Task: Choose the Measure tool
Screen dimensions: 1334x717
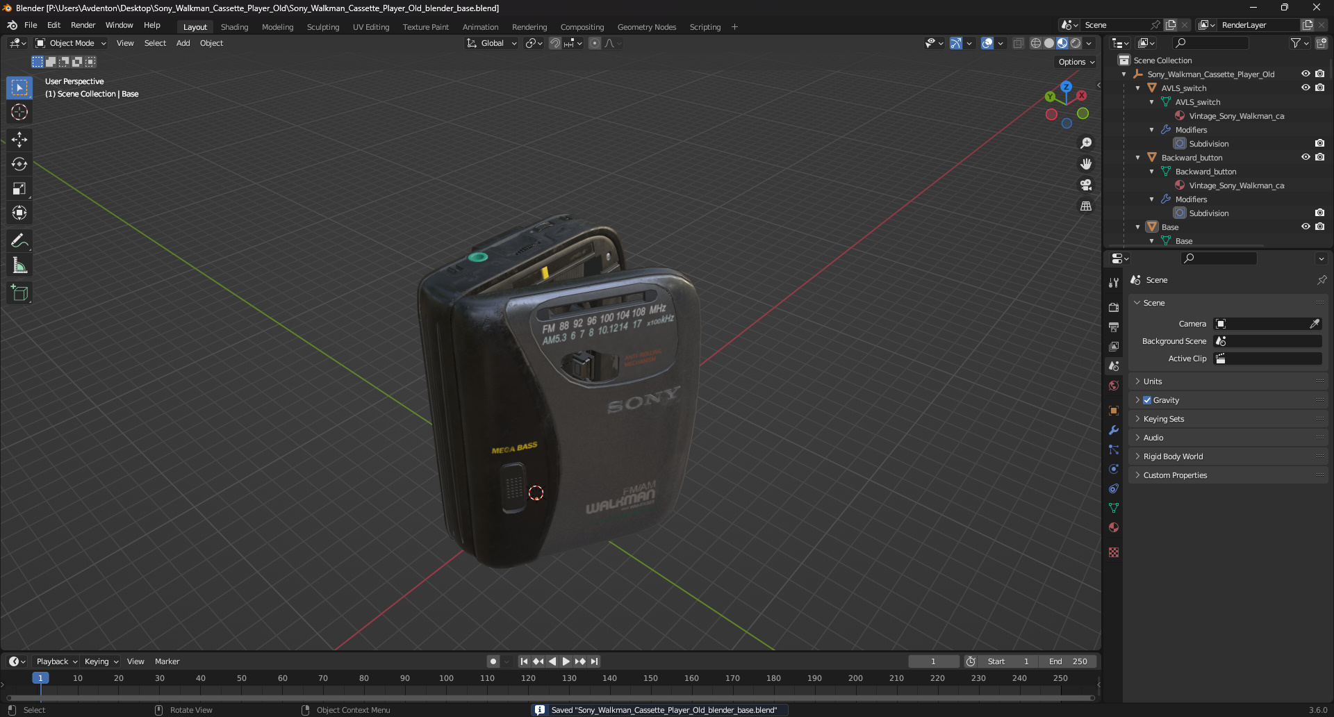Action: coord(19,265)
